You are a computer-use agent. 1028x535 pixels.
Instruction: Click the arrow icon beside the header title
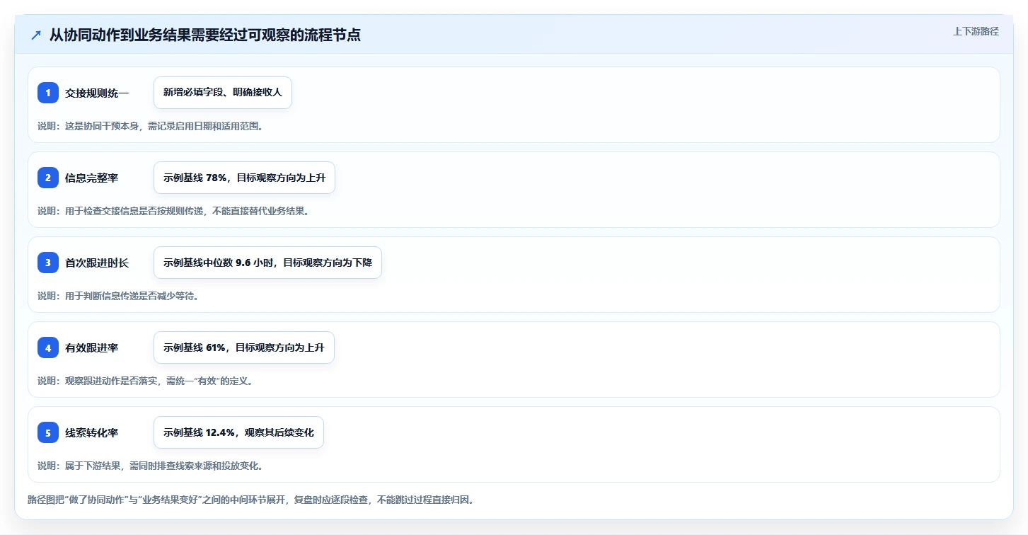click(36, 35)
